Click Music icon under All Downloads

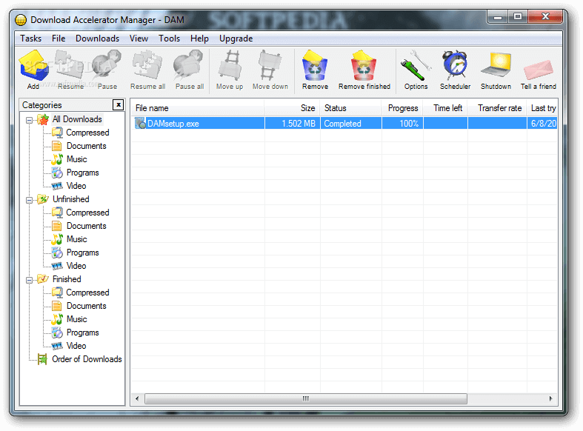click(x=57, y=159)
